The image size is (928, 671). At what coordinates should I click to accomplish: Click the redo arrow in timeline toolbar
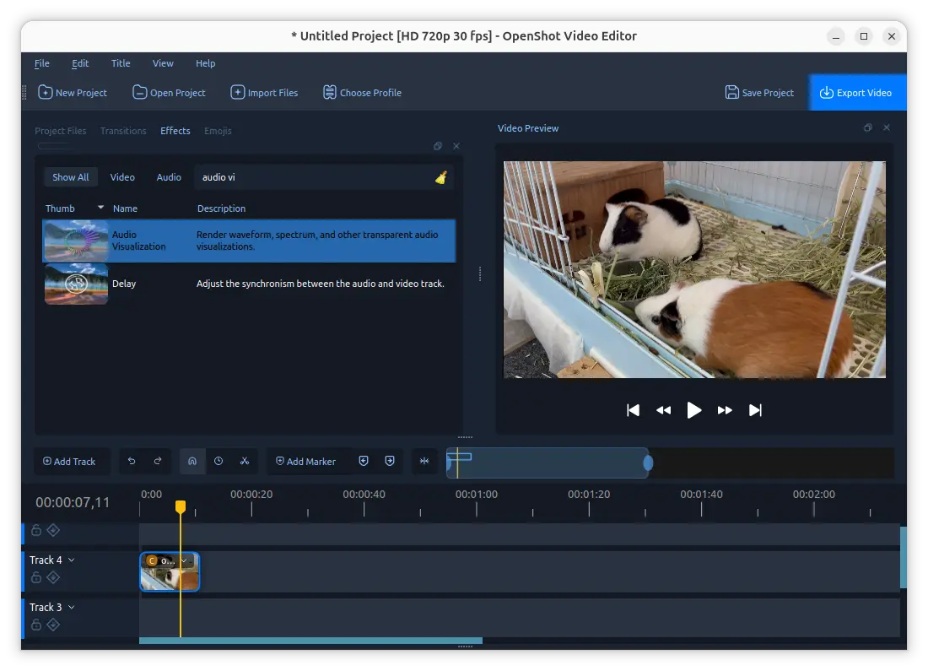pyautogui.click(x=158, y=462)
